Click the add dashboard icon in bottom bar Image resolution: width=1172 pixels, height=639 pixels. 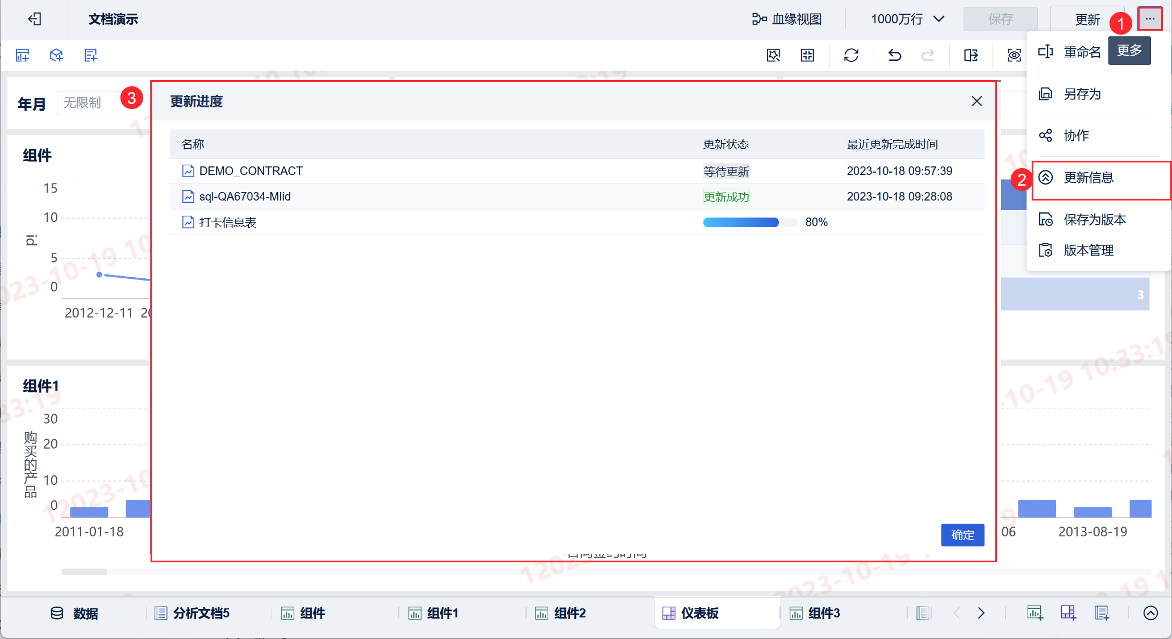coord(1068,613)
